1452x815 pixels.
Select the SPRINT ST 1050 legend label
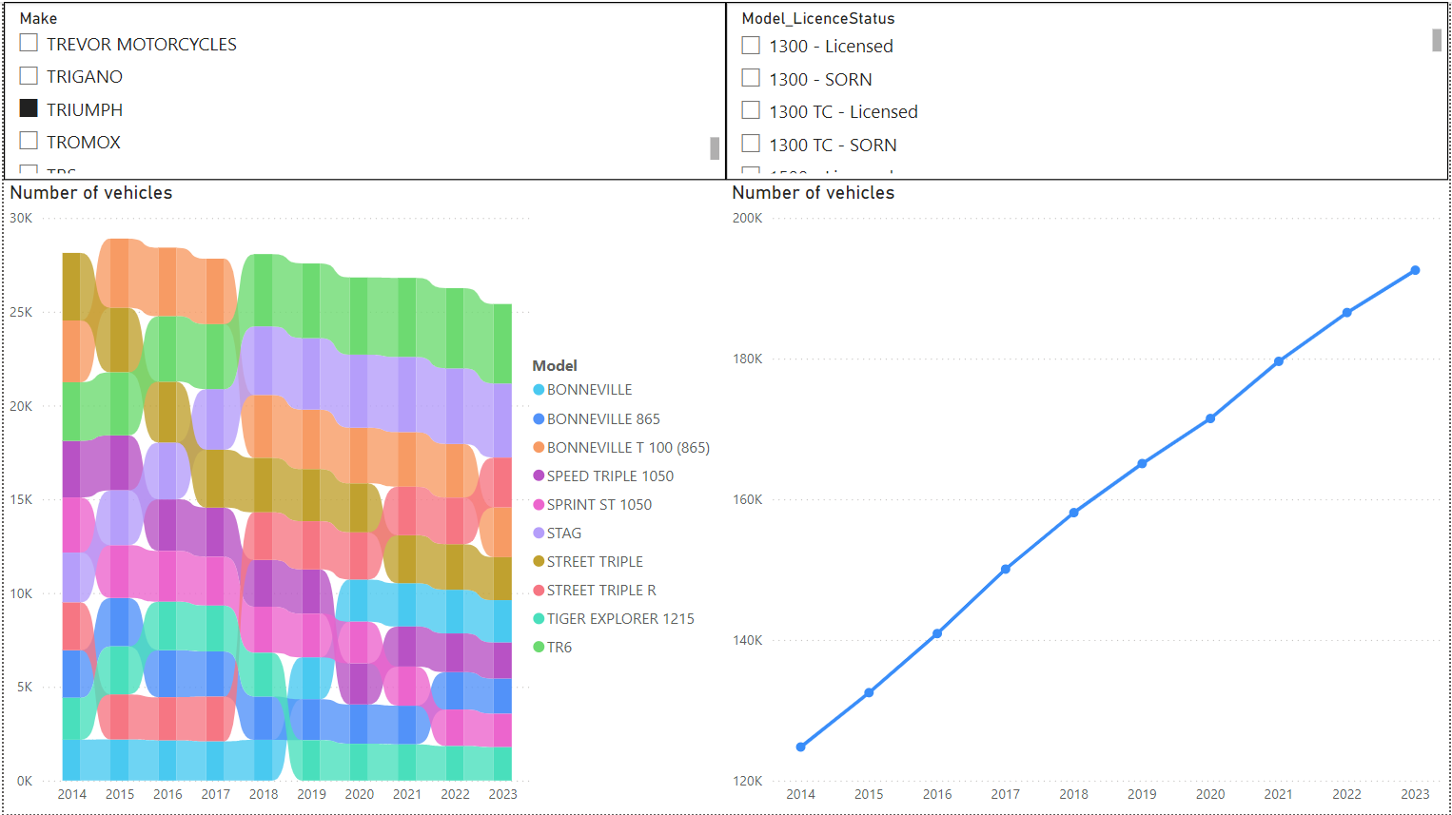click(599, 504)
